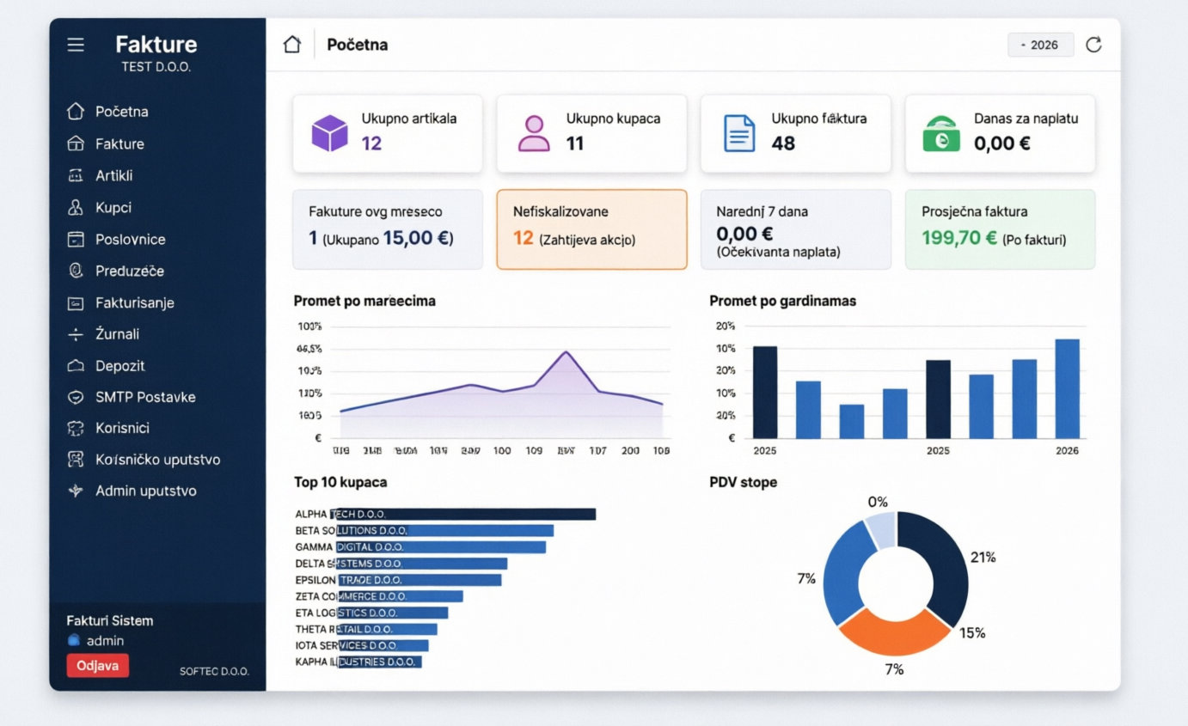Go to Fakture in sidebar

(119, 143)
